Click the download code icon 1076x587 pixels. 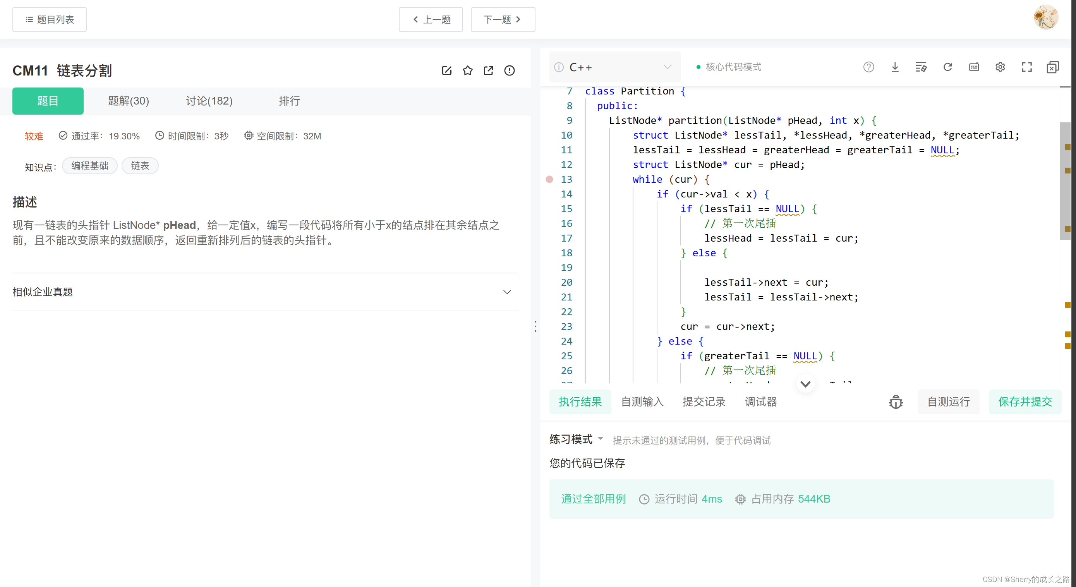895,67
